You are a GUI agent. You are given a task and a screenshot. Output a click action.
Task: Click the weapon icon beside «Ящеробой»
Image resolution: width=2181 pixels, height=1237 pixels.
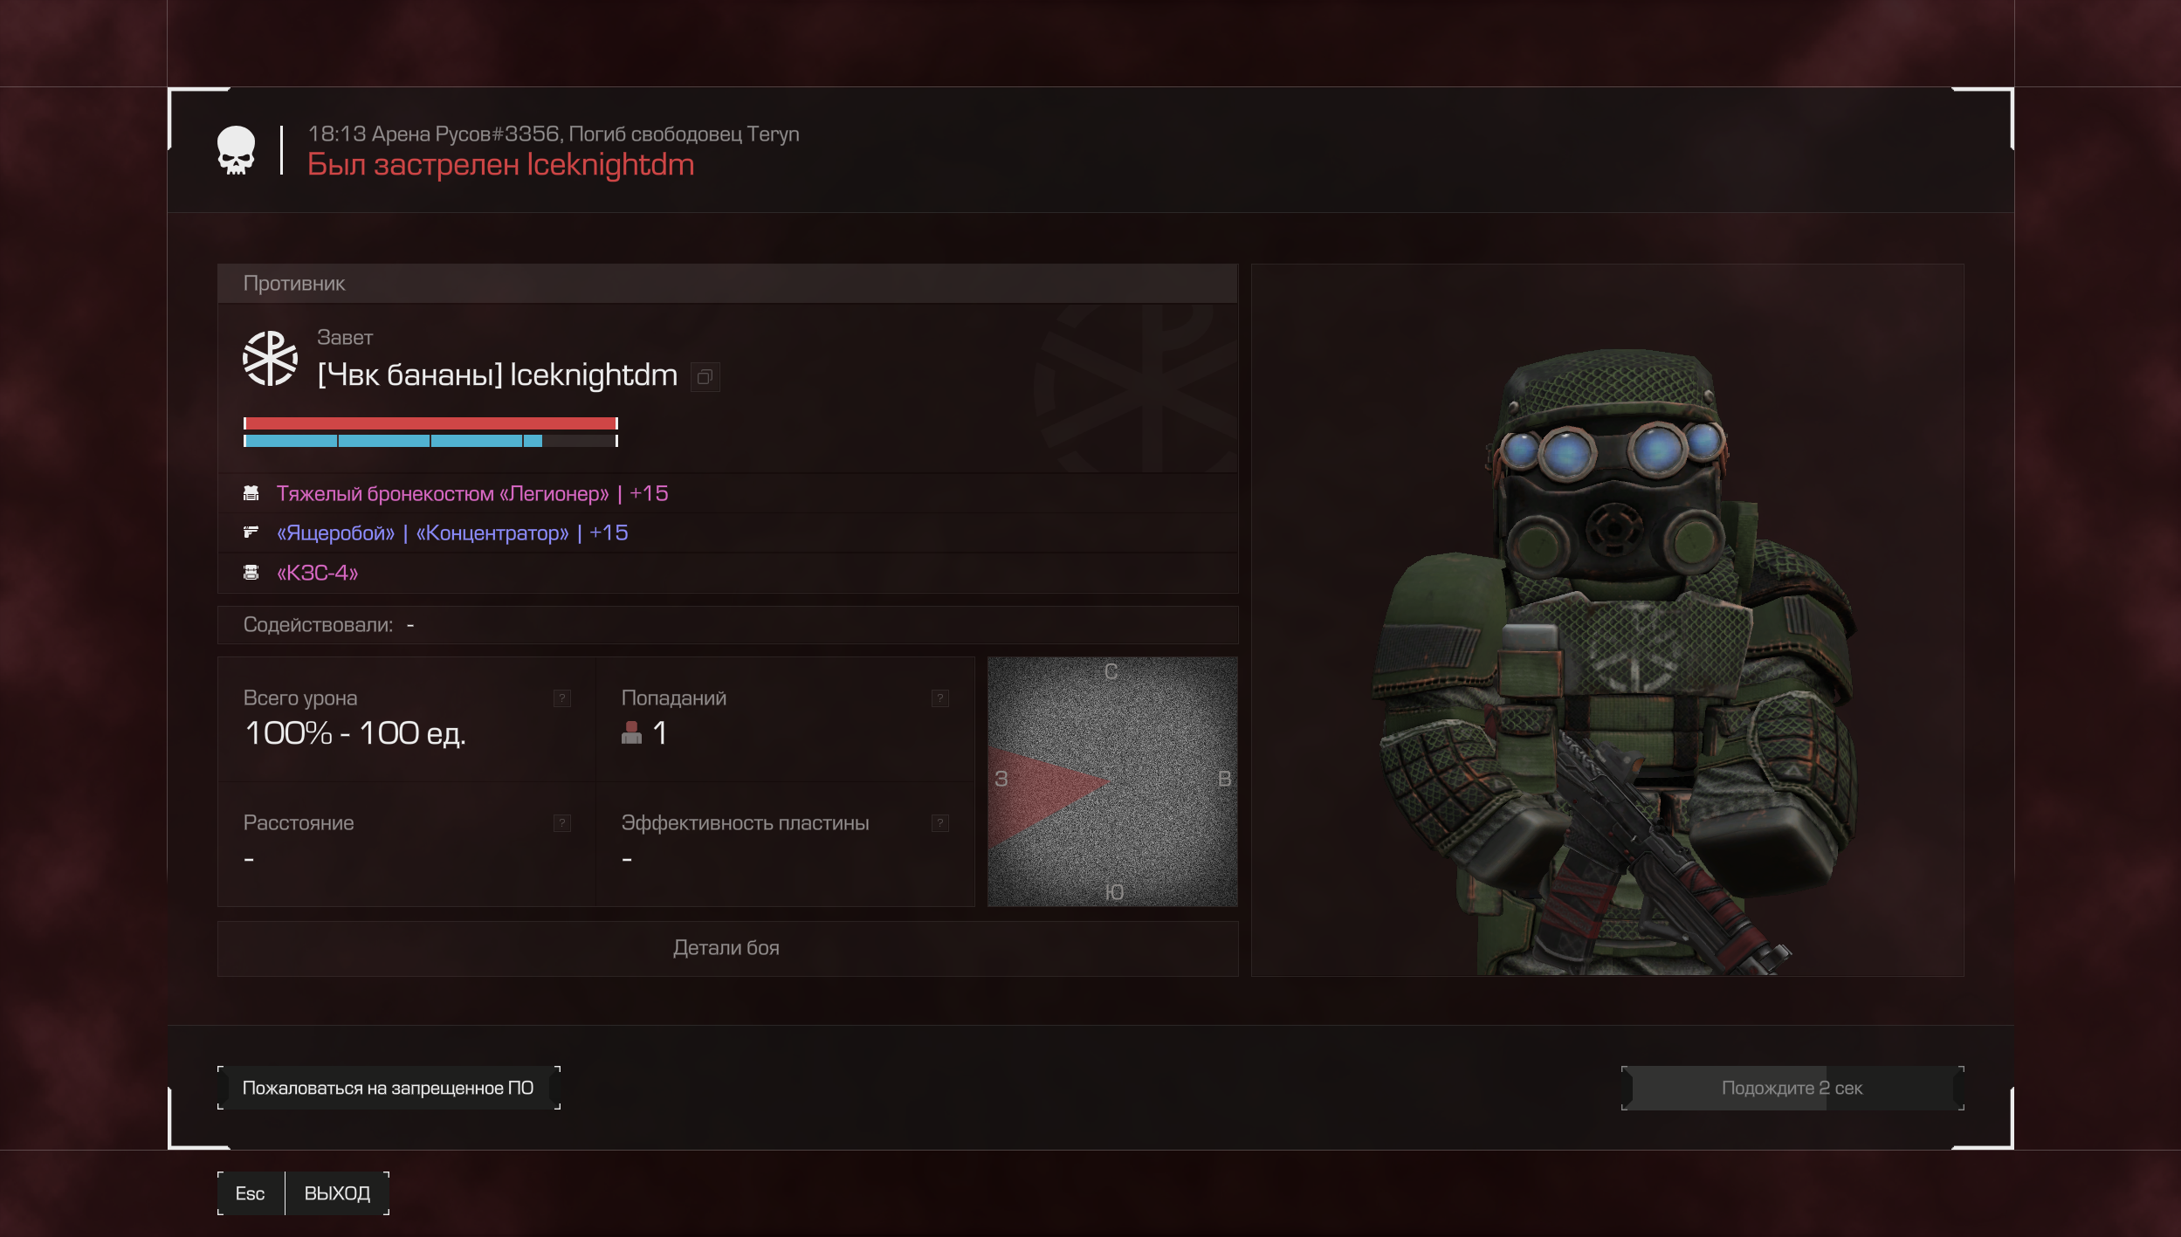coord(251,532)
